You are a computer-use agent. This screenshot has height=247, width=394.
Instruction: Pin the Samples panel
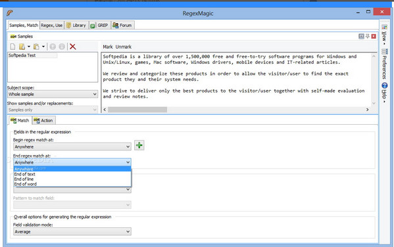[x=368, y=36]
